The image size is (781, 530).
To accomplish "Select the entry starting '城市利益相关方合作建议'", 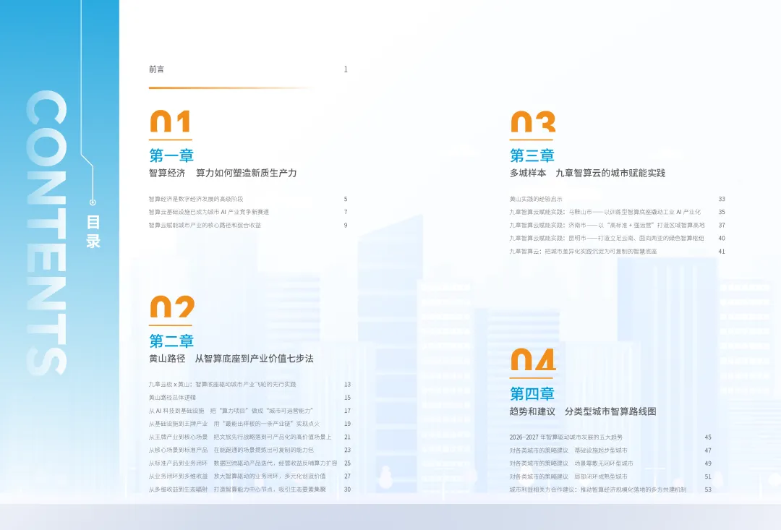I will [x=598, y=490].
